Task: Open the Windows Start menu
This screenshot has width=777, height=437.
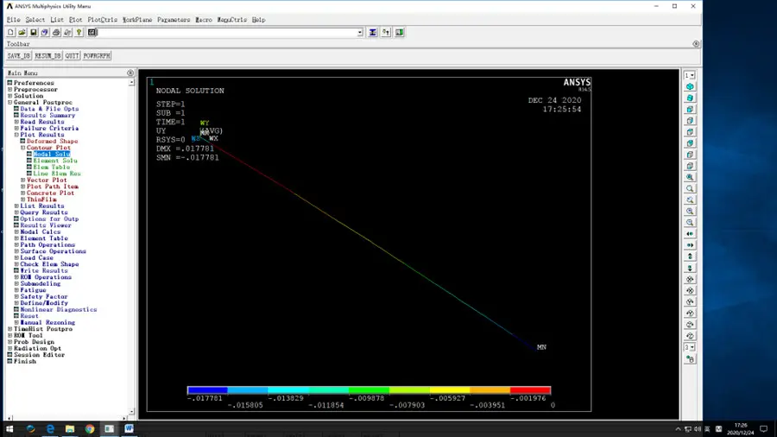Action: point(9,428)
